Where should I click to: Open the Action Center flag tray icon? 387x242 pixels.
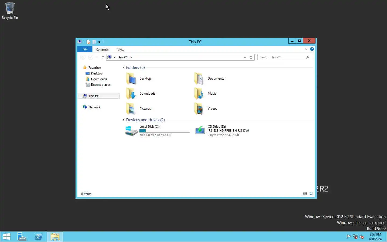click(x=349, y=237)
